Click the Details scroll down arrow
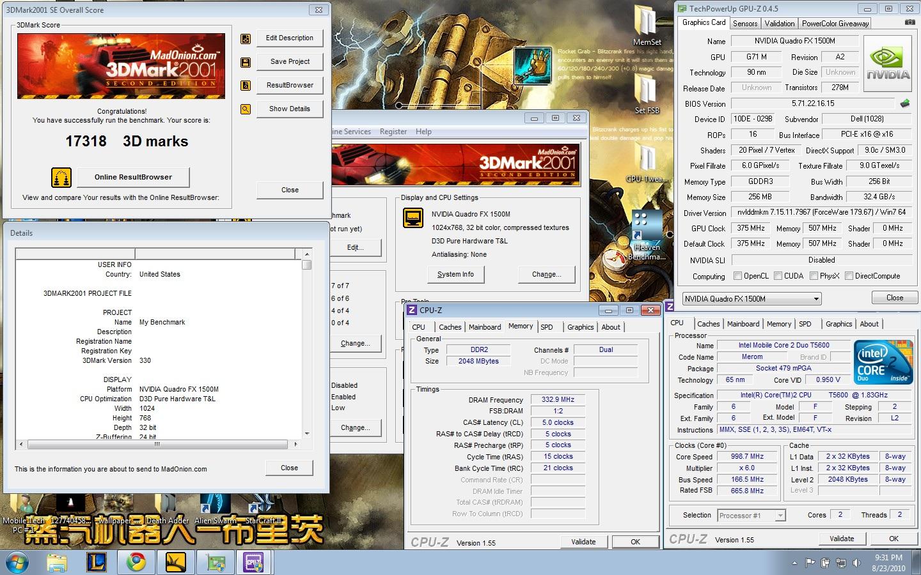This screenshot has height=575, width=921. tap(307, 433)
